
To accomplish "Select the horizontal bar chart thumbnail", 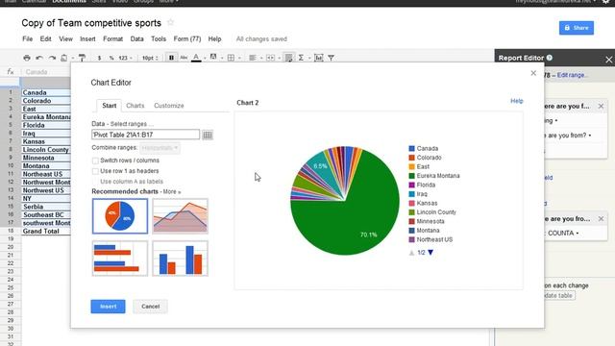I will (x=120, y=259).
